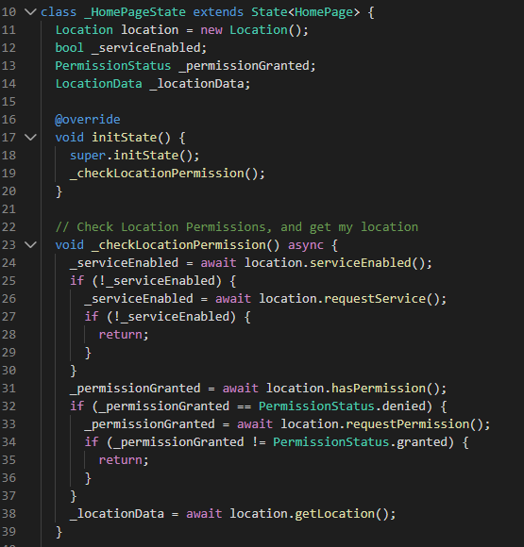Image resolution: width=524 pixels, height=547 pixels.
Task: Click 'bool _serviceEnabled;' declaration
Action: [131, 48]
